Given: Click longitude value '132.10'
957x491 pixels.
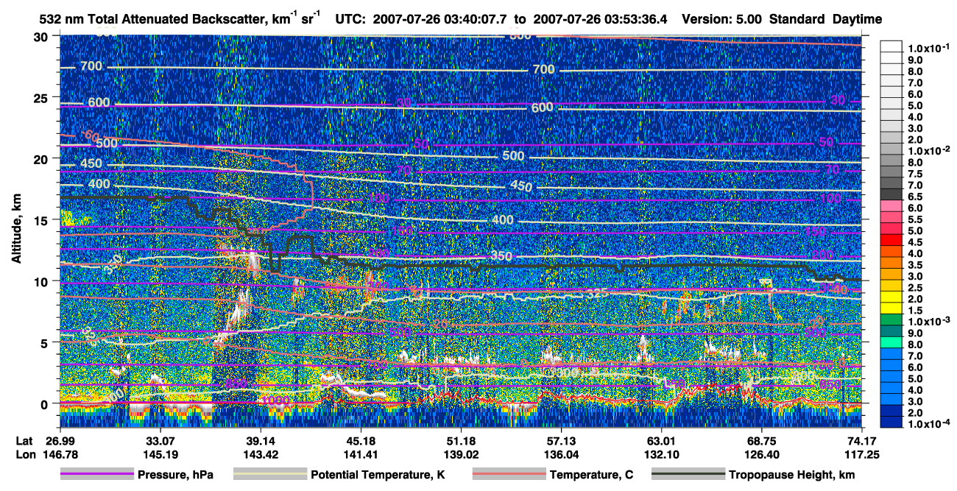Looking at the screenshot, I should [661, 454].
